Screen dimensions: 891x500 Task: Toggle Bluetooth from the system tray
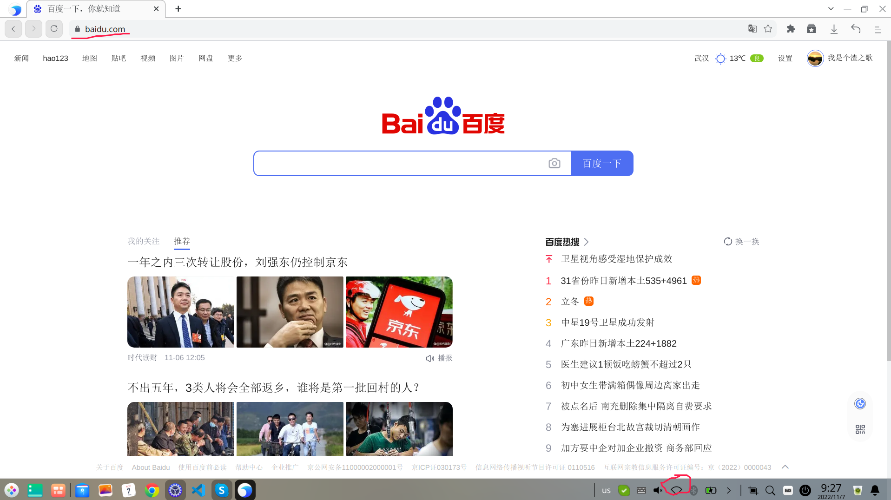pos(694,490)
